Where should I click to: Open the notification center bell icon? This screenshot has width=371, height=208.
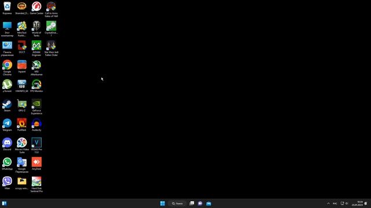click(366, 203)
